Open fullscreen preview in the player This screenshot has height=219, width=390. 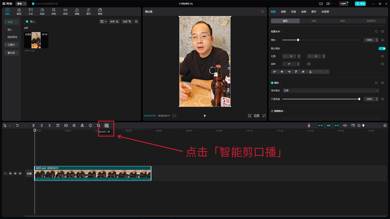click(x=264, y=116)
